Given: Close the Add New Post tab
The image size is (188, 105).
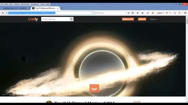Looking at the screenshot, I should 29,8.
